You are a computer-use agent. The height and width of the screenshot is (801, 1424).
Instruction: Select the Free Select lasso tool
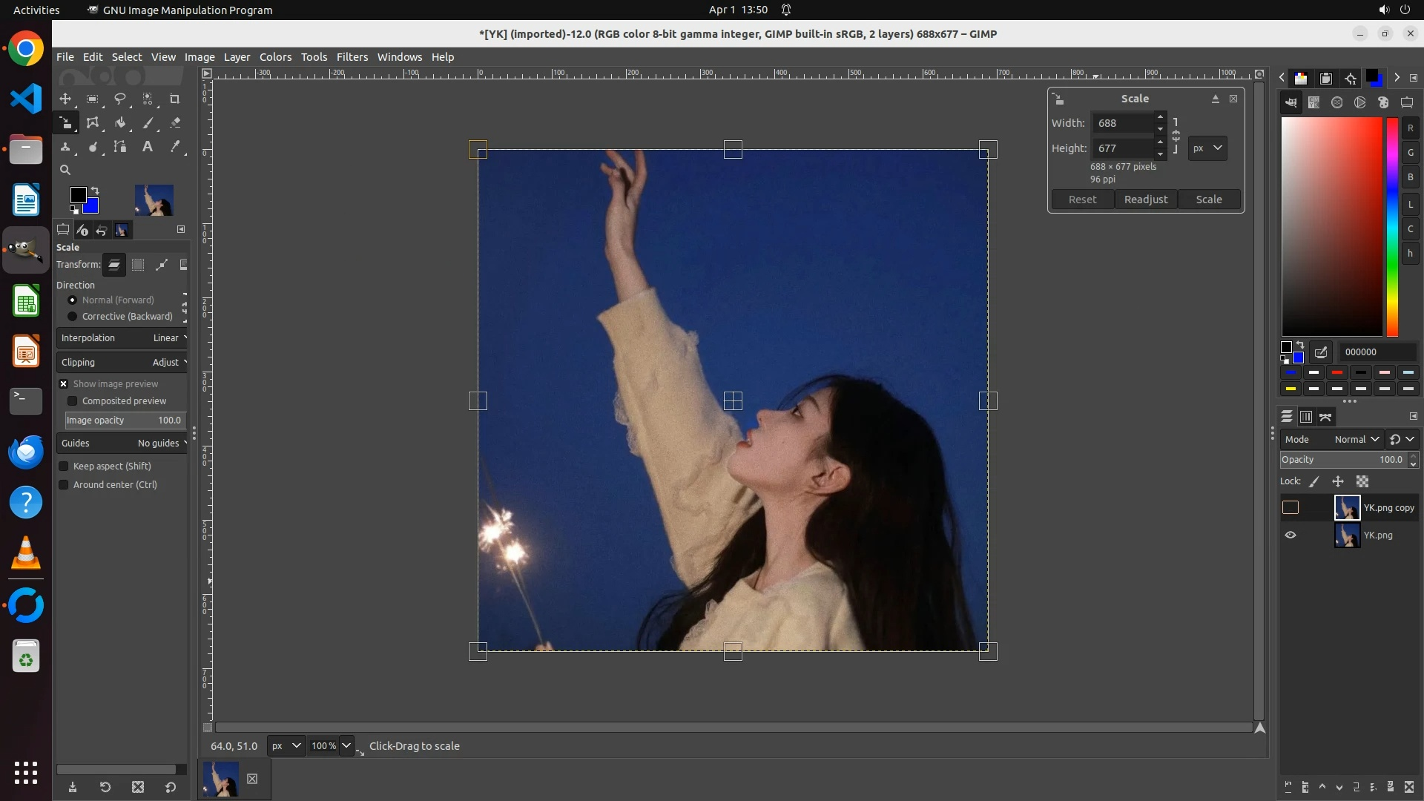119,99
